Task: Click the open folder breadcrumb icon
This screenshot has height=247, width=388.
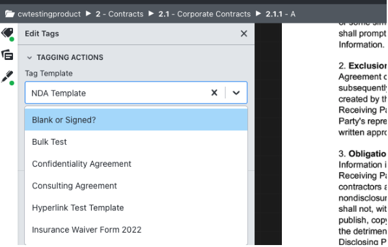Action: [10, 14]
